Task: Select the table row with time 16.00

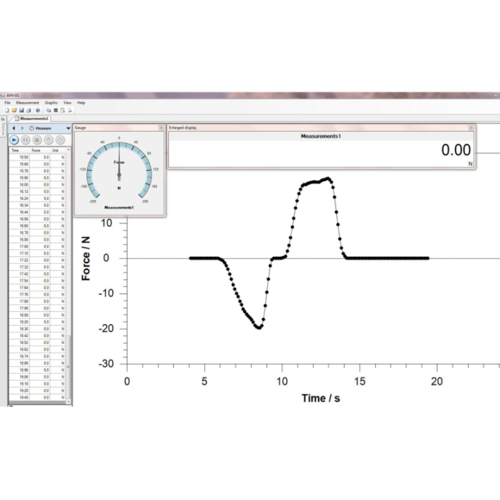Action: pyautogui.click(x=37, y=185)
